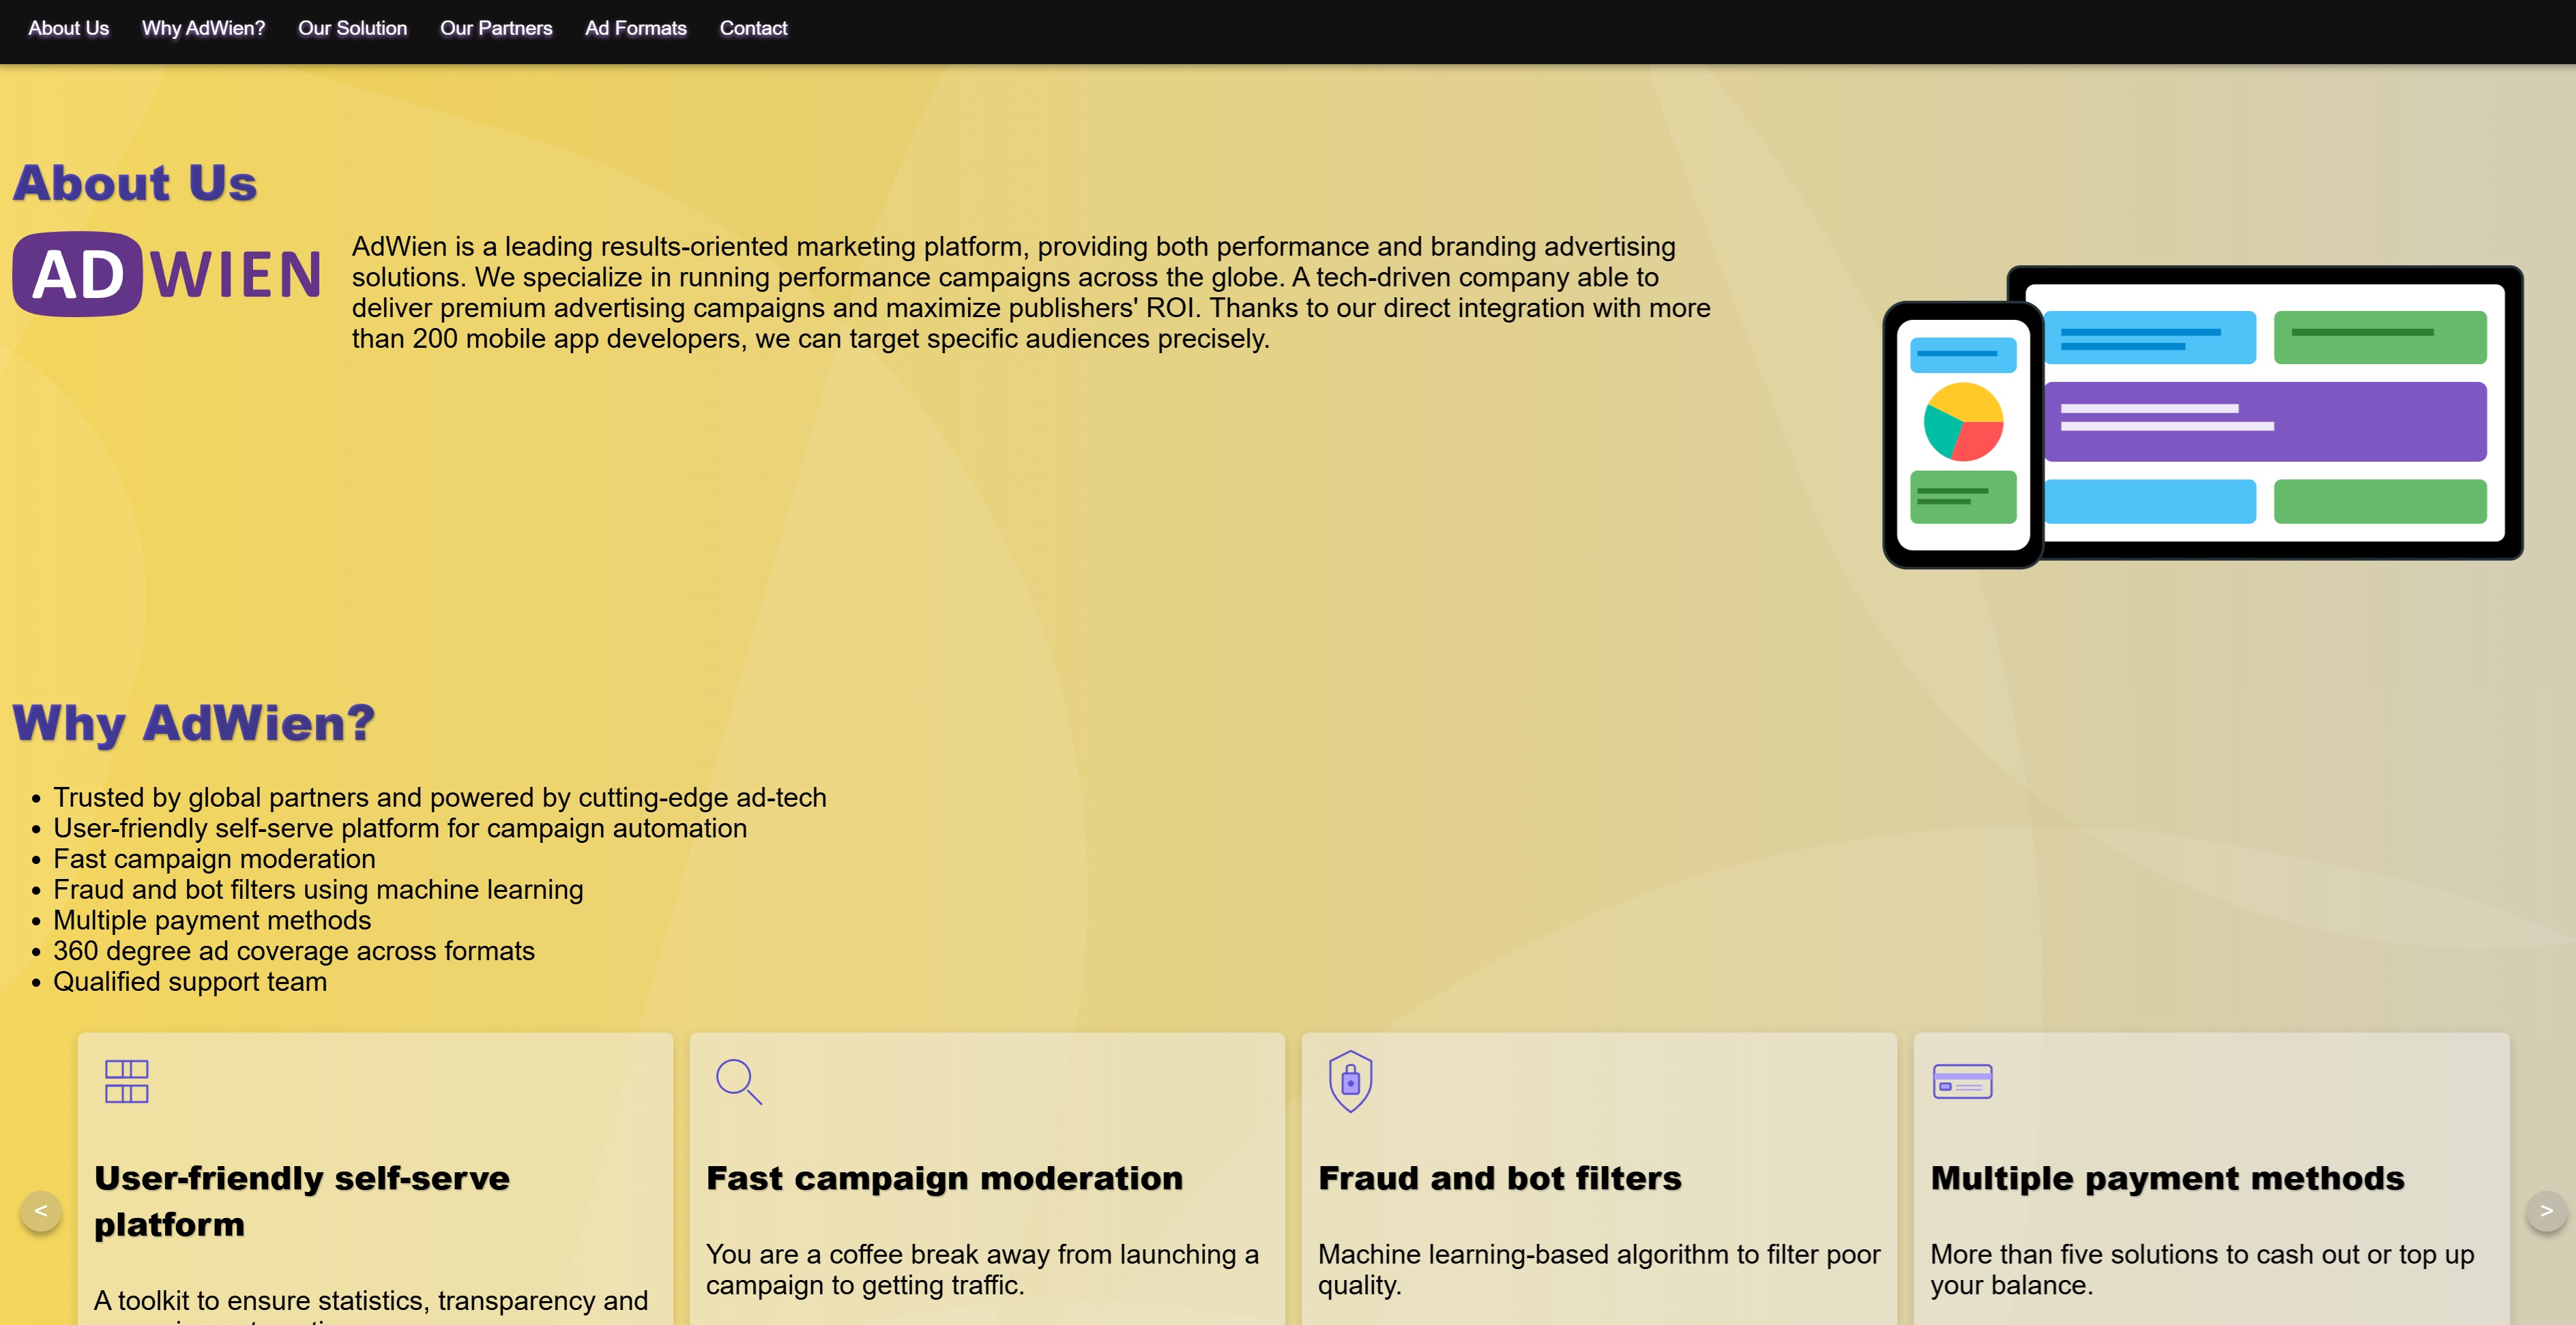The image size is (2576, 1325).
Task: Click the purple banner in the tablet illustration
Action: coord(2265,421)
